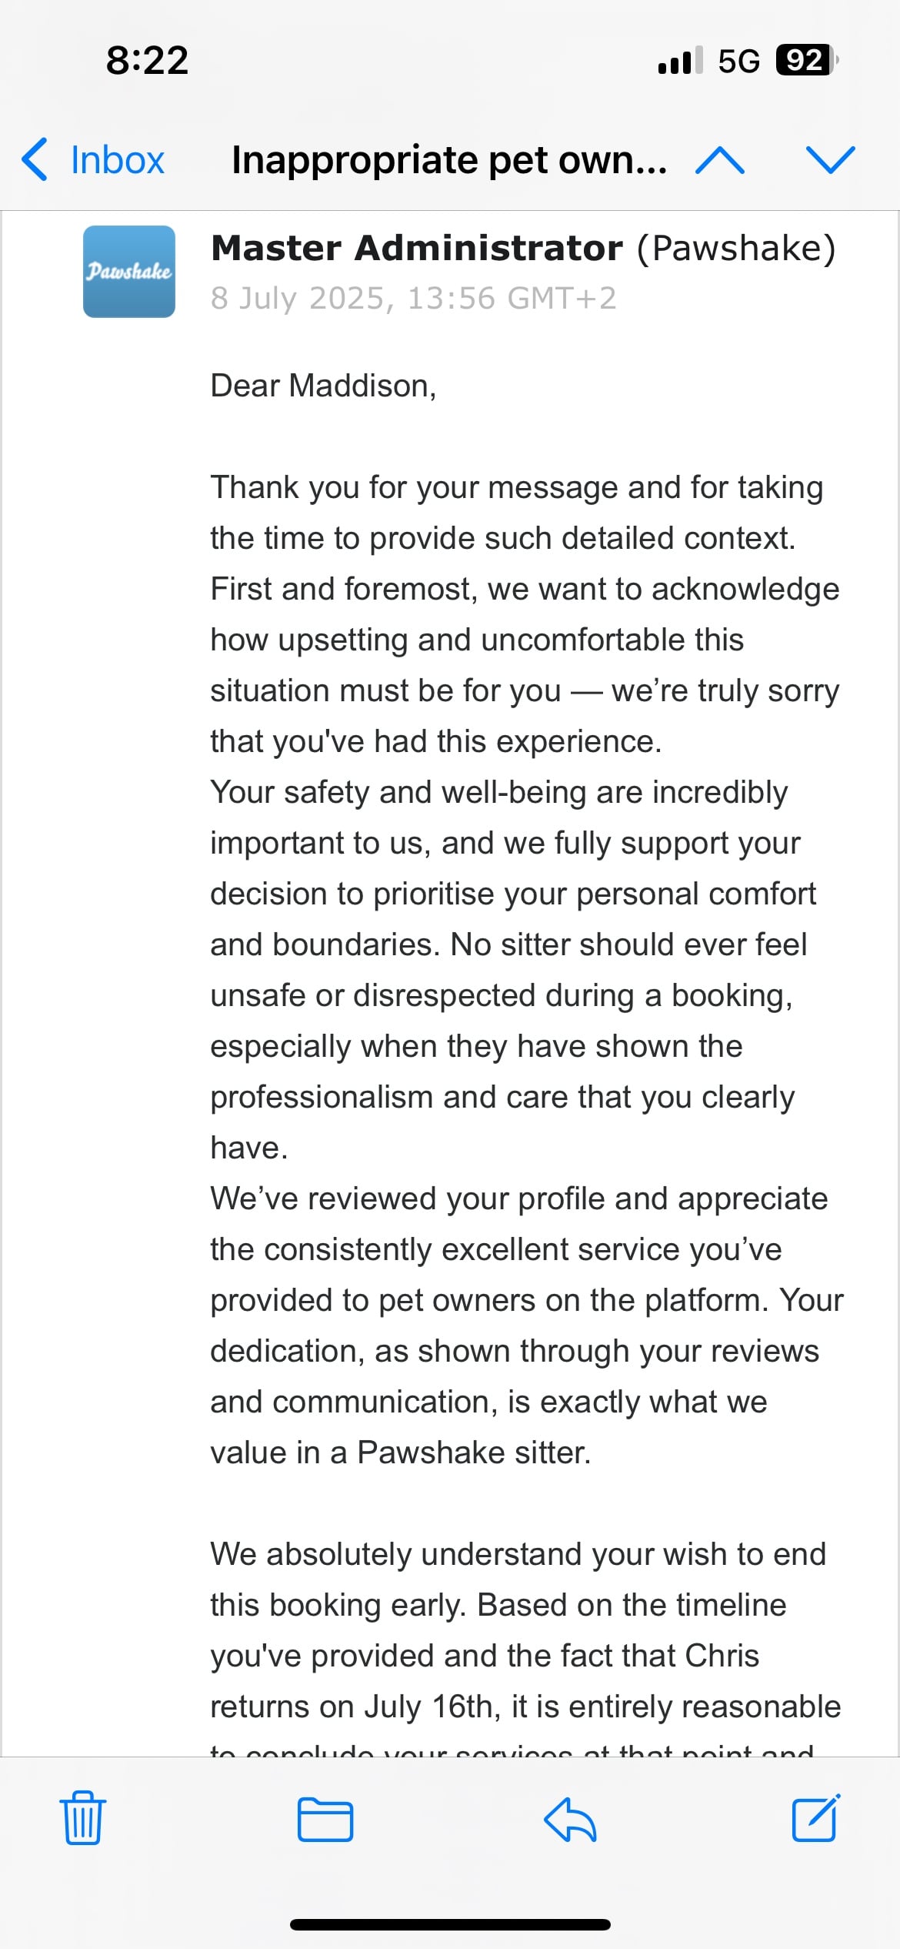Open the move-to-folder icon

tap(325, 1819)
